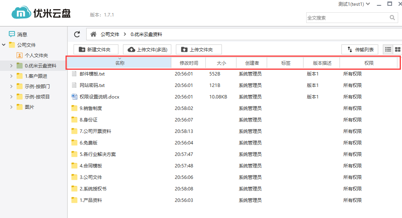Expand the 1.客户跟进 folder arrow
The height and width of the screenshot is (218, 402).
click(11, 76)
